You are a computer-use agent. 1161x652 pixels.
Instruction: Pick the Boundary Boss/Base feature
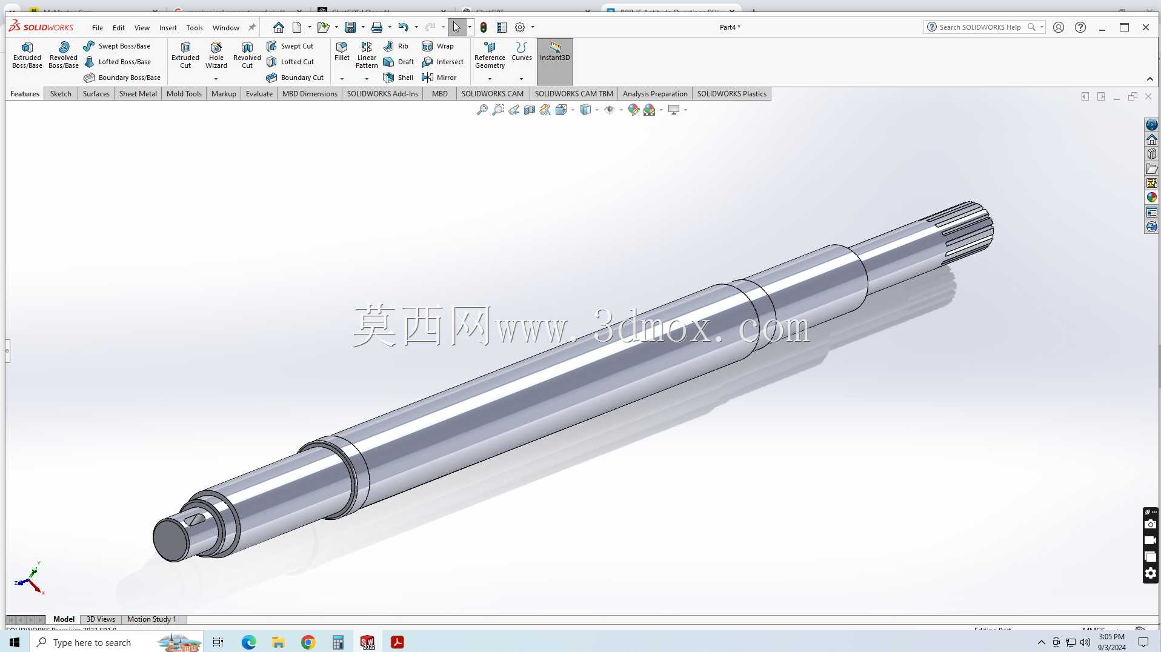[x=122, y=78]
